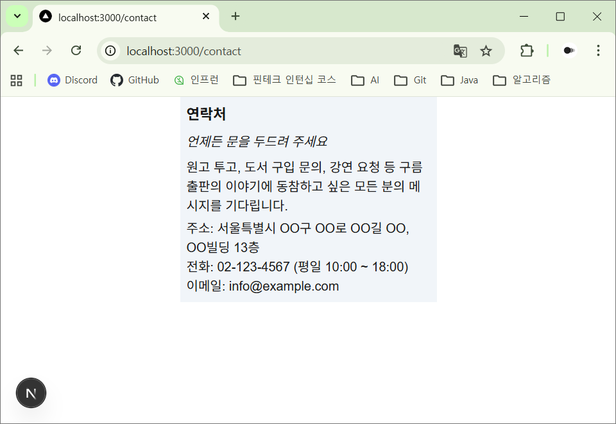Image resolution: width=616 pixels, height=424 pixels.
Task: Open the Discord bookmark
Action: pos(73,80)
